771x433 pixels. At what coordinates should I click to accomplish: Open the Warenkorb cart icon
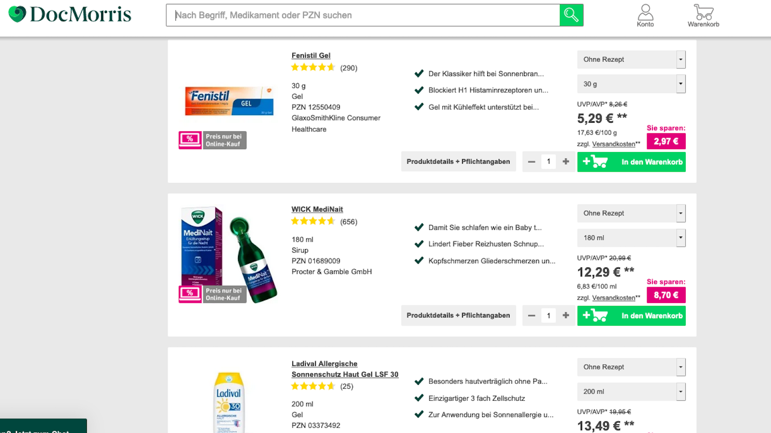coord(703,15)
